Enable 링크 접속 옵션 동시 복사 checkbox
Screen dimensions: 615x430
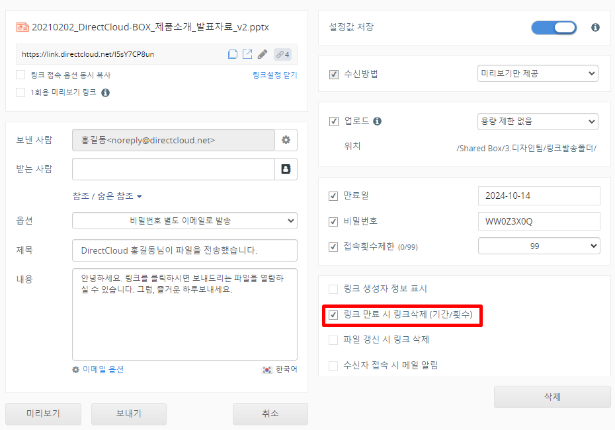20,75
